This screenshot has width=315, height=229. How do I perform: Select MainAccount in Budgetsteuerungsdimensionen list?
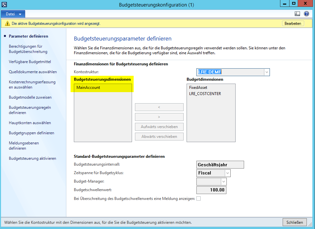88,88
